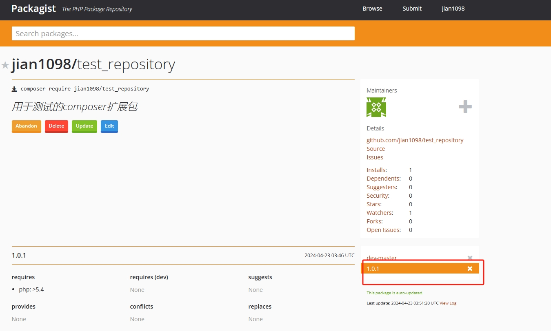The width and height of the screenshot is (551, 331).
Task: Open the Issues link
Action: (375, 157)
